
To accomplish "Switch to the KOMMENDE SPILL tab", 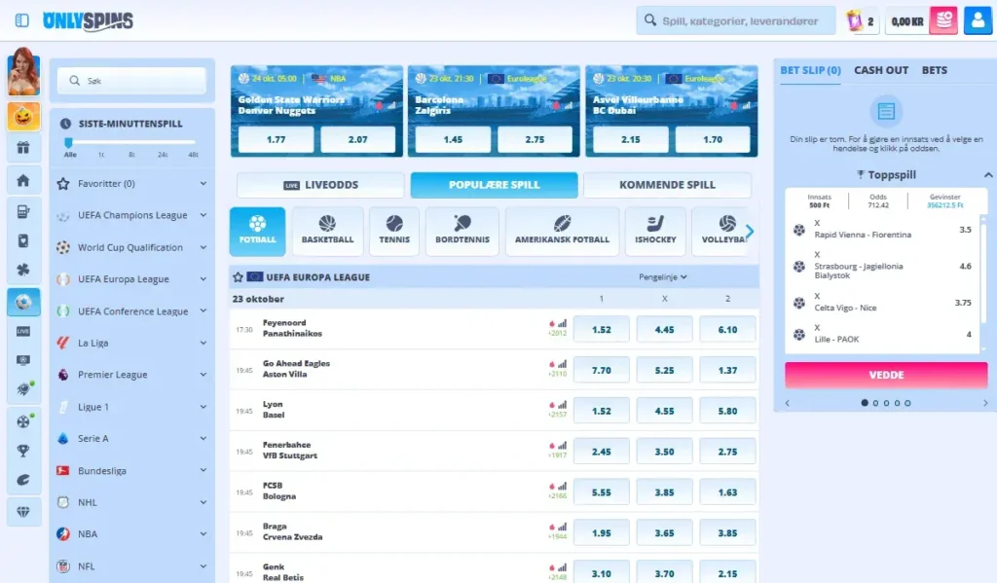I will pyautogui.click(x=667, y=185).
